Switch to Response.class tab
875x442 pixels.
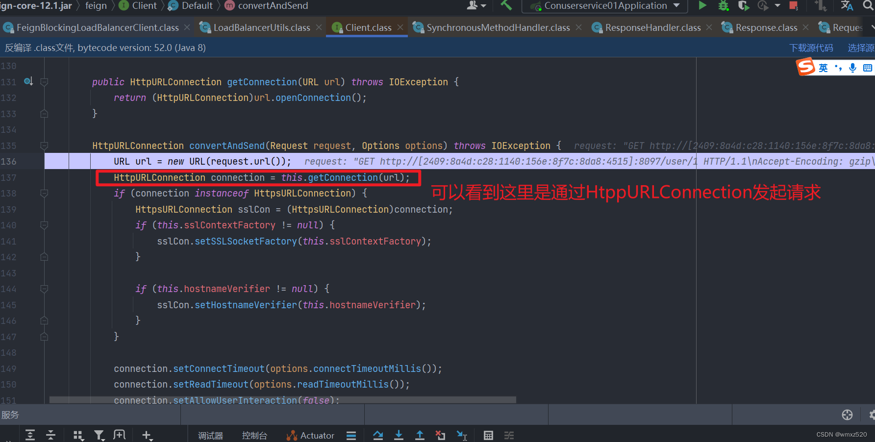766,28
